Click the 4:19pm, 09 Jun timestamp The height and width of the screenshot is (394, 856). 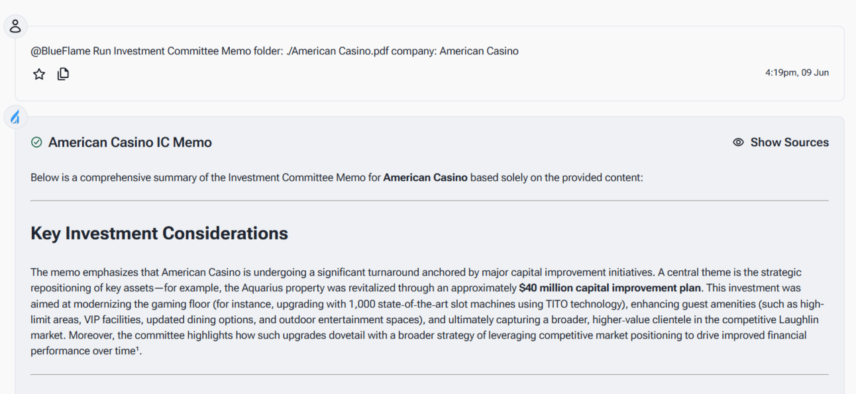click(x=796, y=73)
